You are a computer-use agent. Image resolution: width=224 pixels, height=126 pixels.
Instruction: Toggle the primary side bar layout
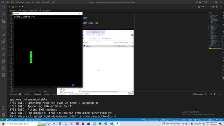tap(197, 2)
